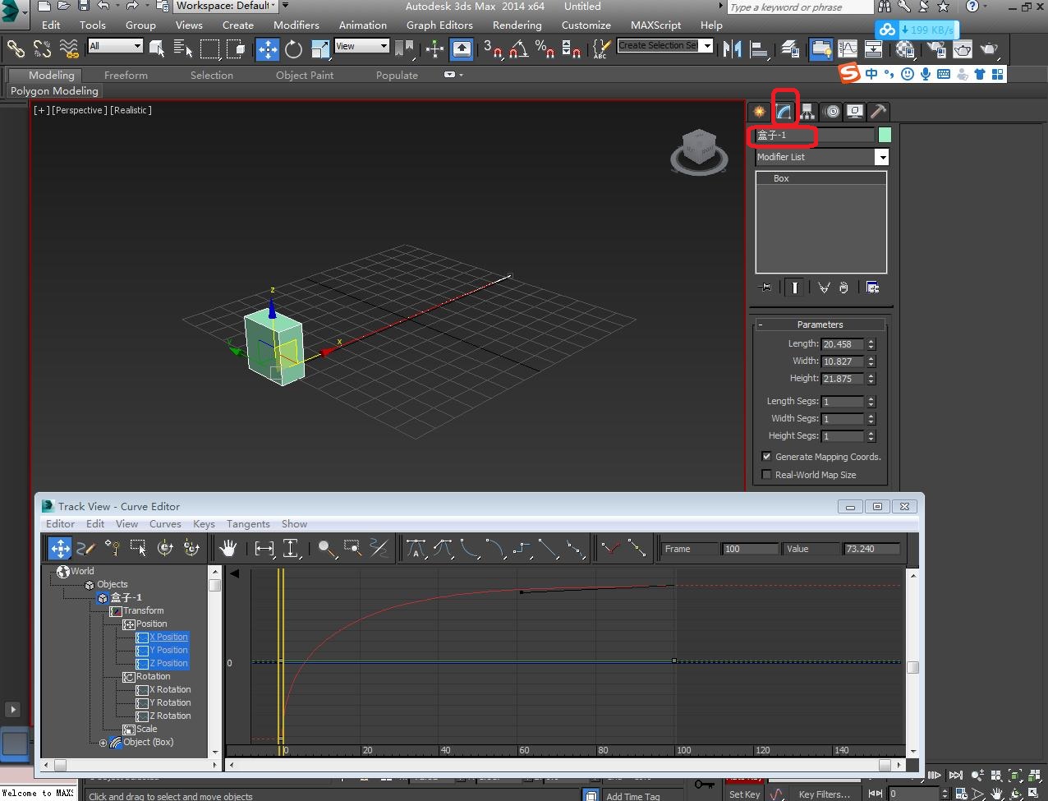1048x801 pixels.
Task: Click Zoom magnifier in Curve Editor toolbar
Action: click(327, 549)
